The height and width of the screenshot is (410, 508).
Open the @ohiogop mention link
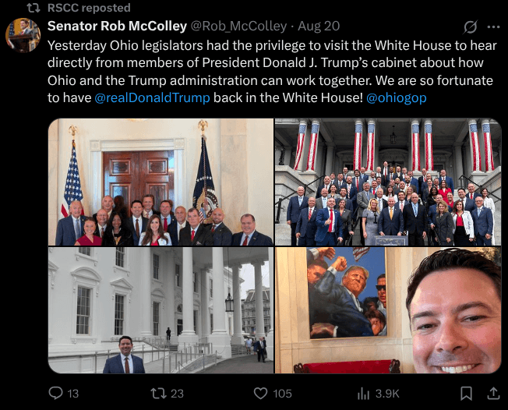pyautogui.click(x=397, y=97)
